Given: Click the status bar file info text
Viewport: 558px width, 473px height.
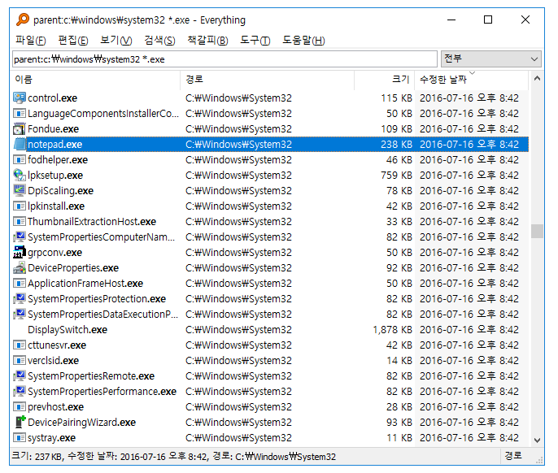Looking at the screenshot, I should pos(174,456).
